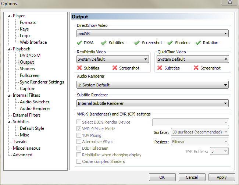Open the RealMedia Video dropdown

(x=146, y=59)
